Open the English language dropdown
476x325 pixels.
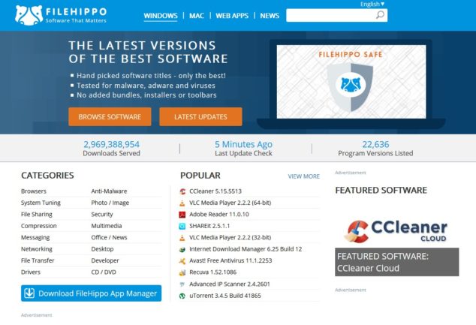pyautogui.click(x=372, y=4)
